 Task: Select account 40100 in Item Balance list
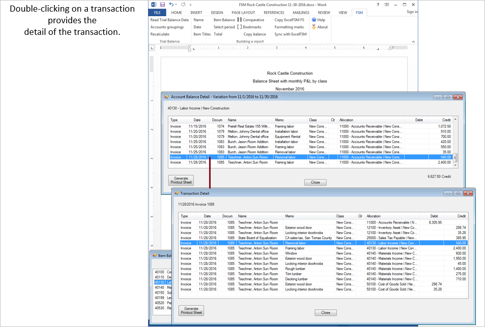pyautogui.click(x=163, y=272)
